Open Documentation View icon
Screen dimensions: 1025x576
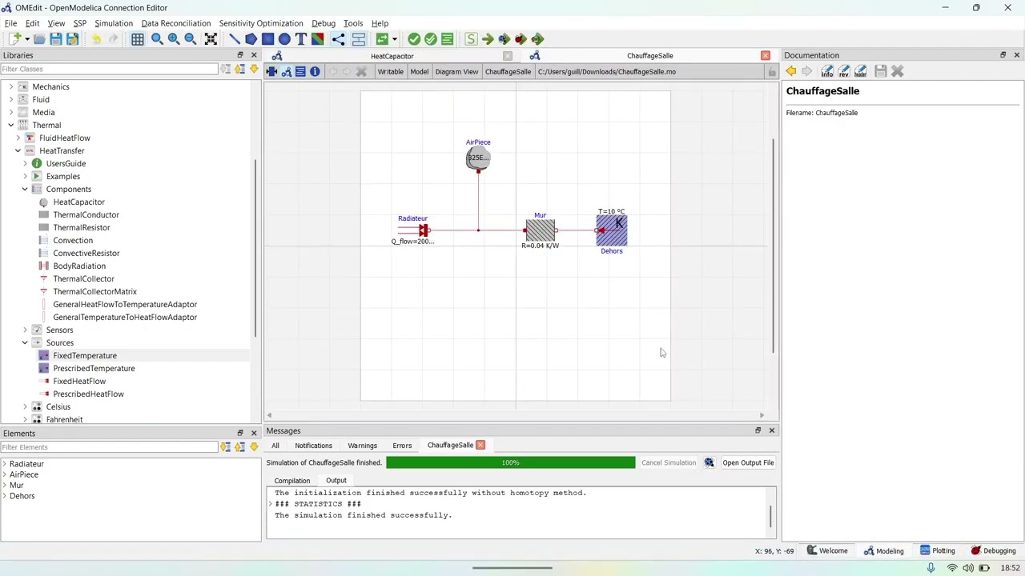315,72
